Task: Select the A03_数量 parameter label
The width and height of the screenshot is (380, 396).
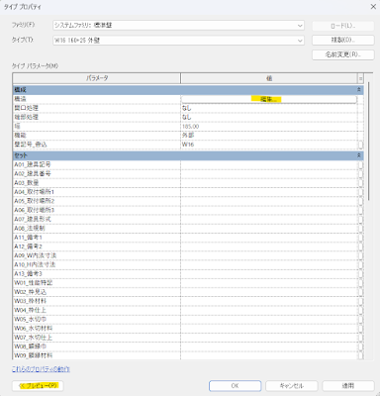Action: coord(27,183)
